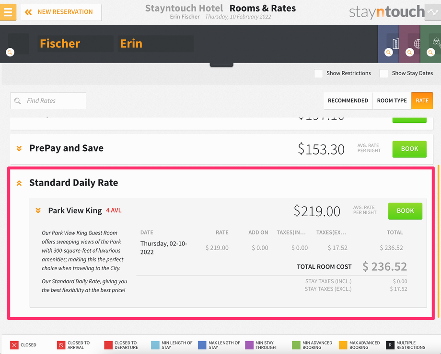
Task: Click the orange vertical scrollbar
Action: [x=439, y=242]
